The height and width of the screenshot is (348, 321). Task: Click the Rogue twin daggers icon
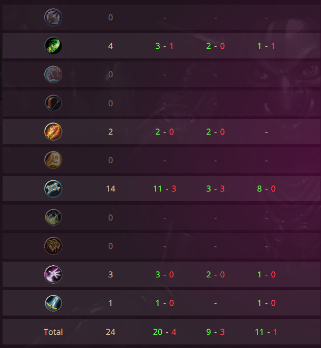click(53, 217)
